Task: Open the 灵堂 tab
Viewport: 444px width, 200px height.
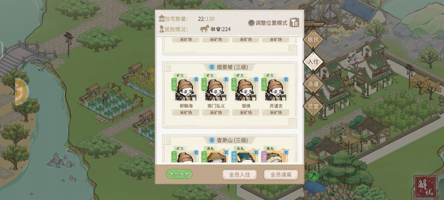Action: coord(313,106)
